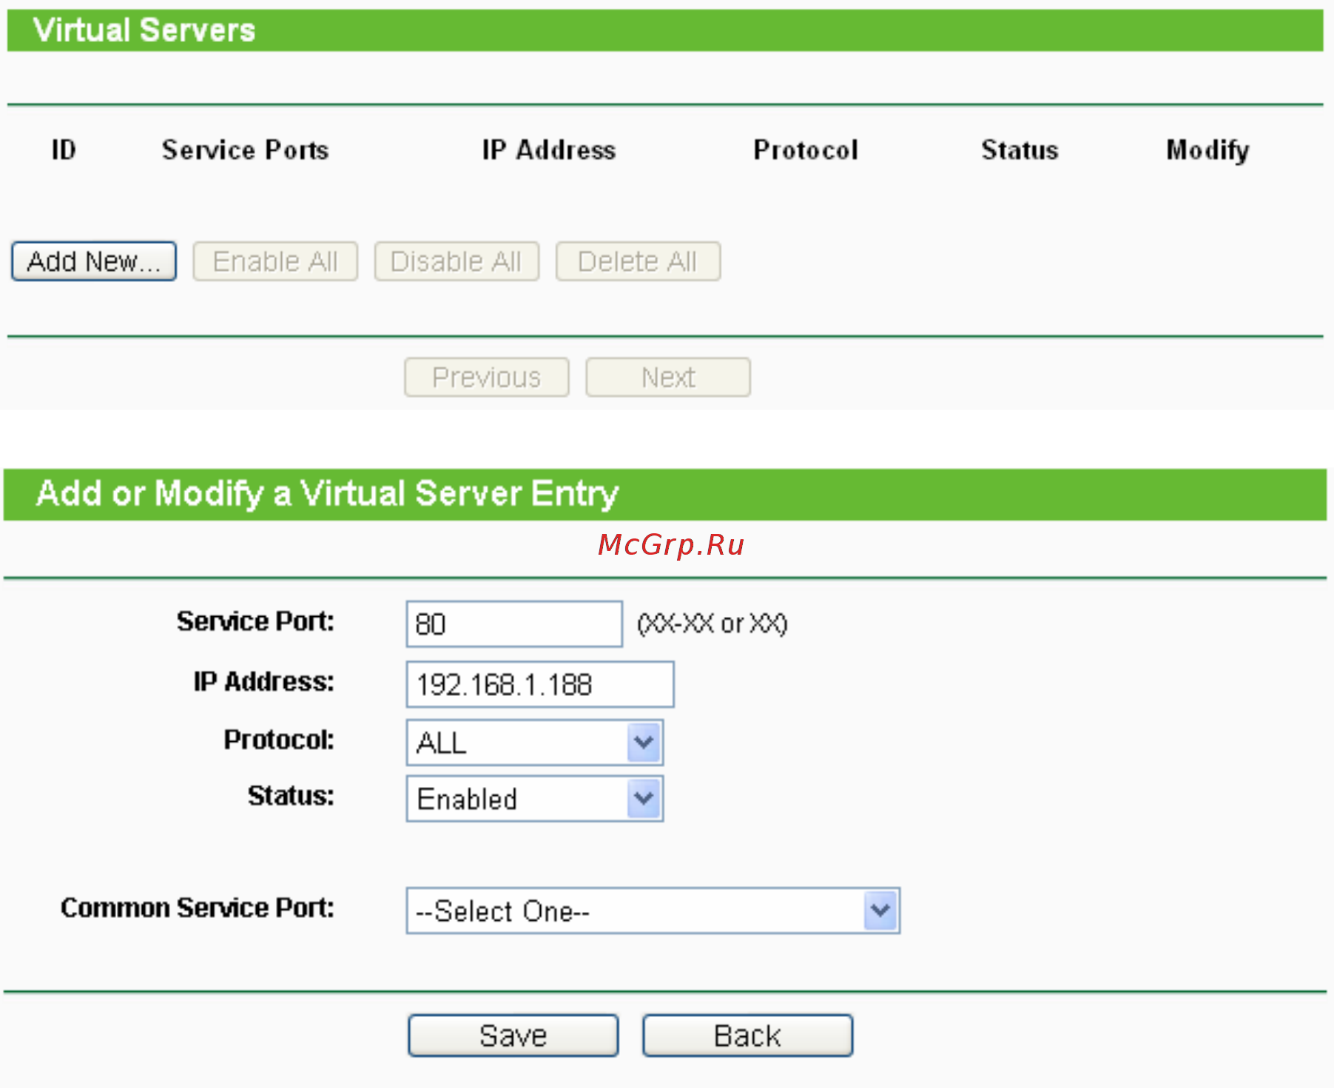Click the Service Ports column header
The height and width of the screenshot is (1088, 1334).
[x=246, y=150]
